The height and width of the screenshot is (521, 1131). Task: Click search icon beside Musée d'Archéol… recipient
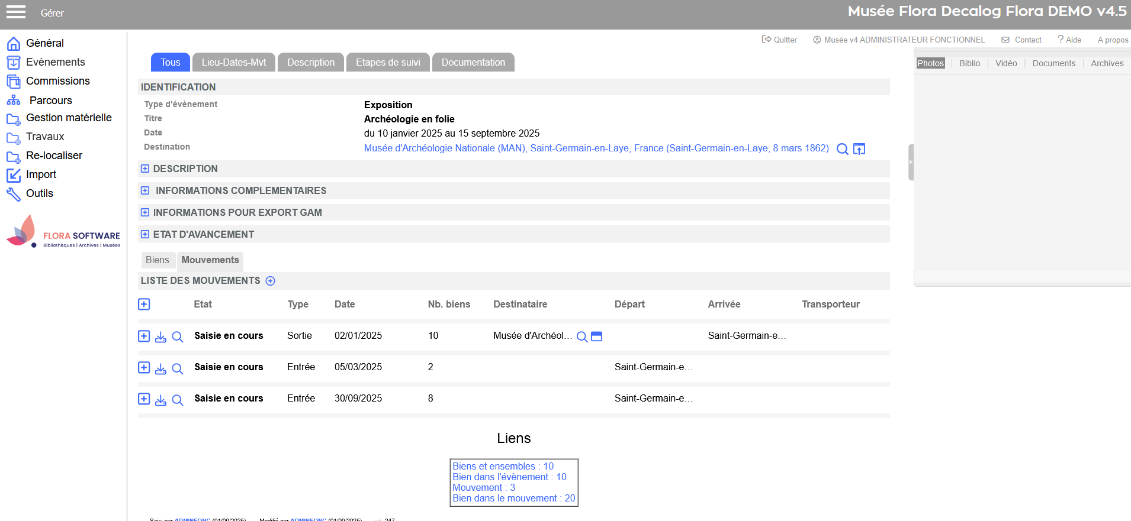pyautogui.click(x=582, y=336)
